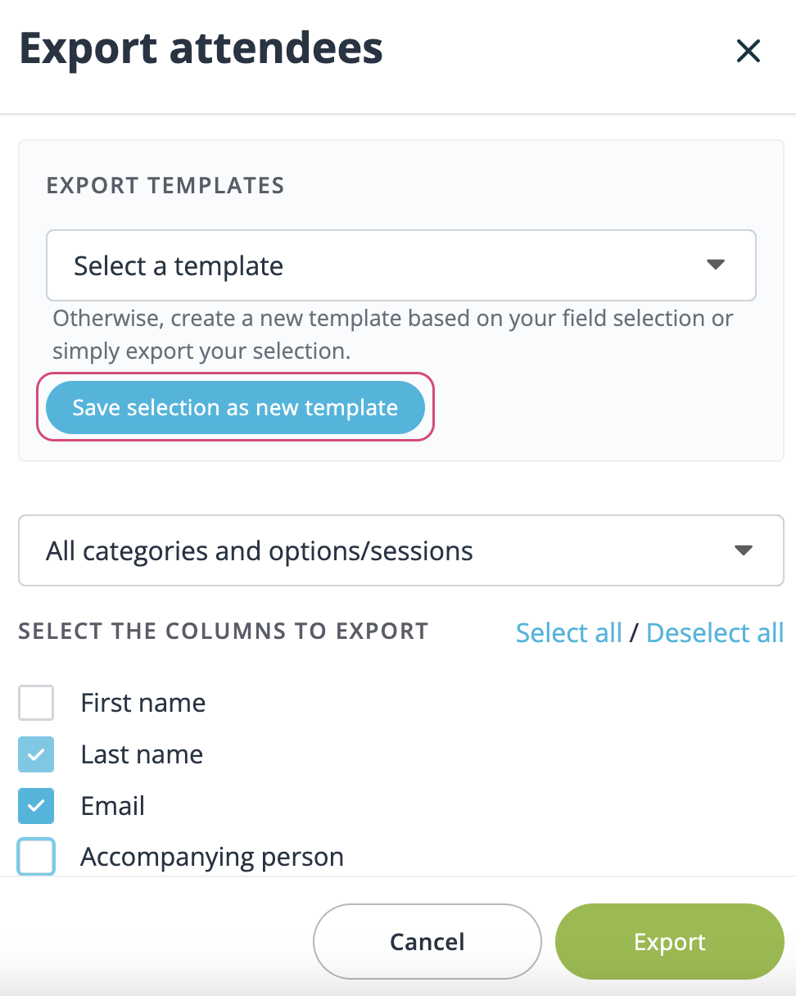Uncheck the Last name checkbox
This screenshot has width=796, height=996.
pos(36,754)
